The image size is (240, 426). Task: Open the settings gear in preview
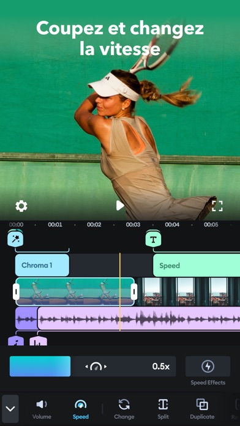[21, 206]
